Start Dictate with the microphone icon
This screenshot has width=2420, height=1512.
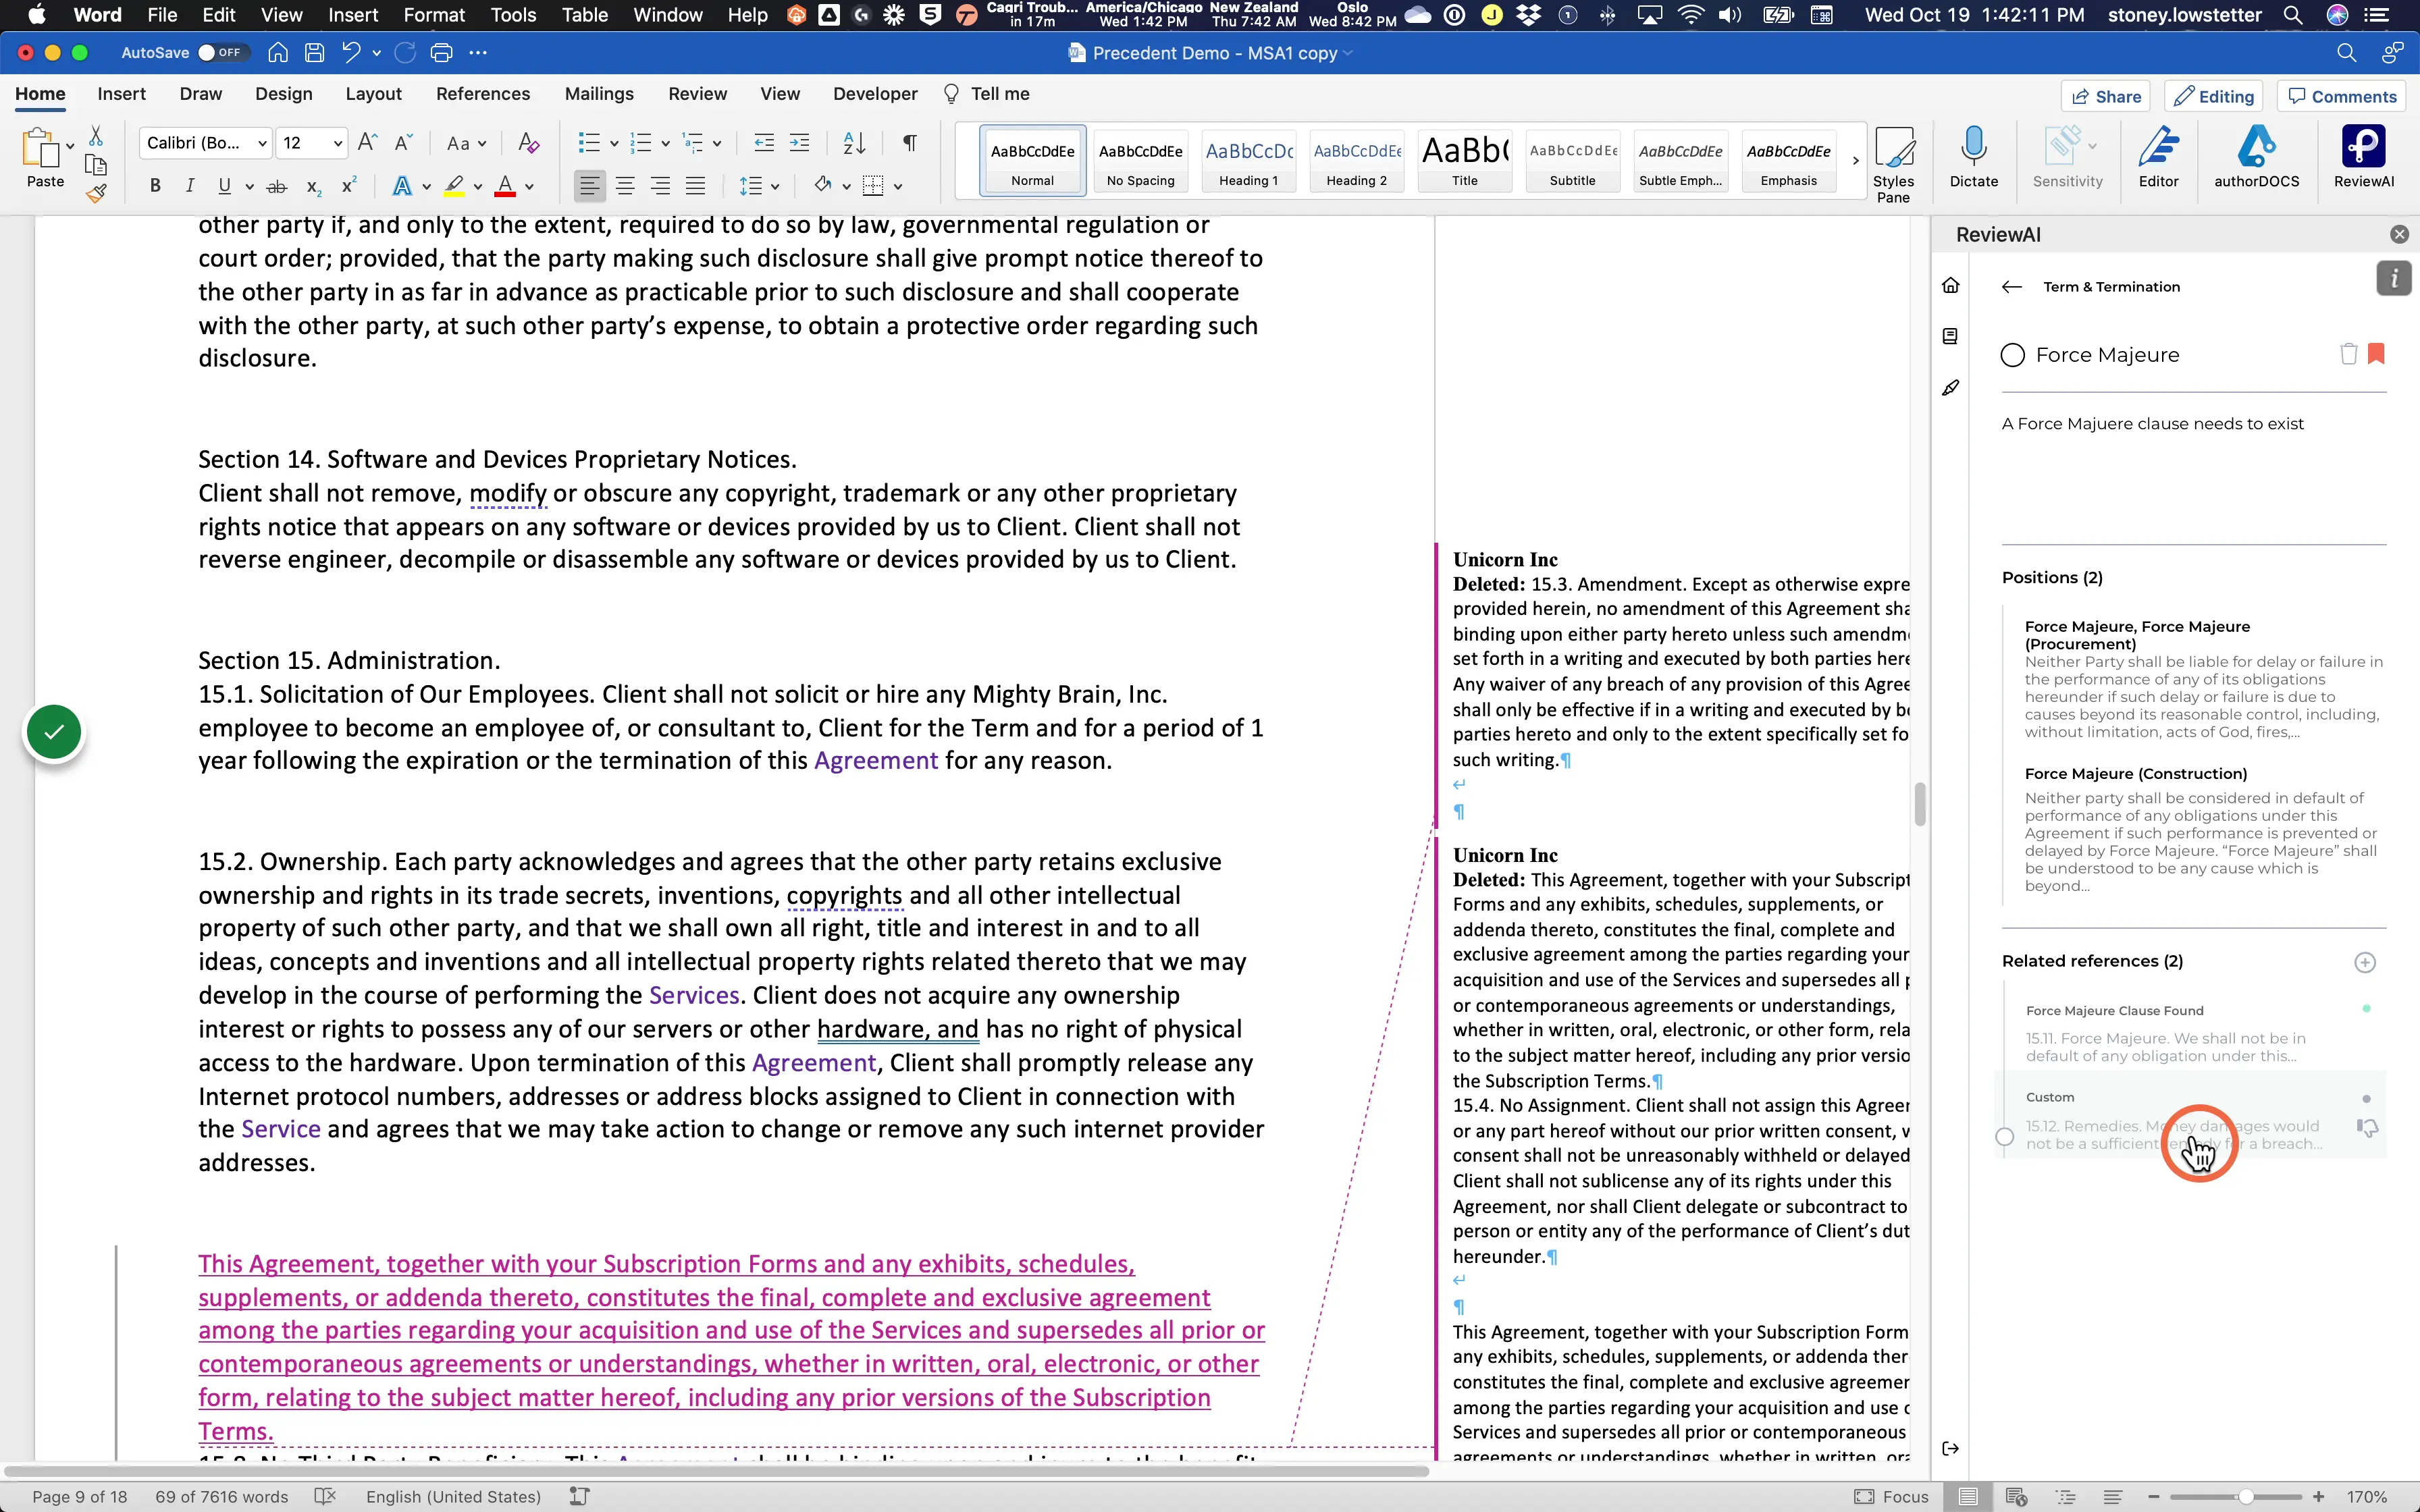pyautogui.click(x=1973, y=157)
